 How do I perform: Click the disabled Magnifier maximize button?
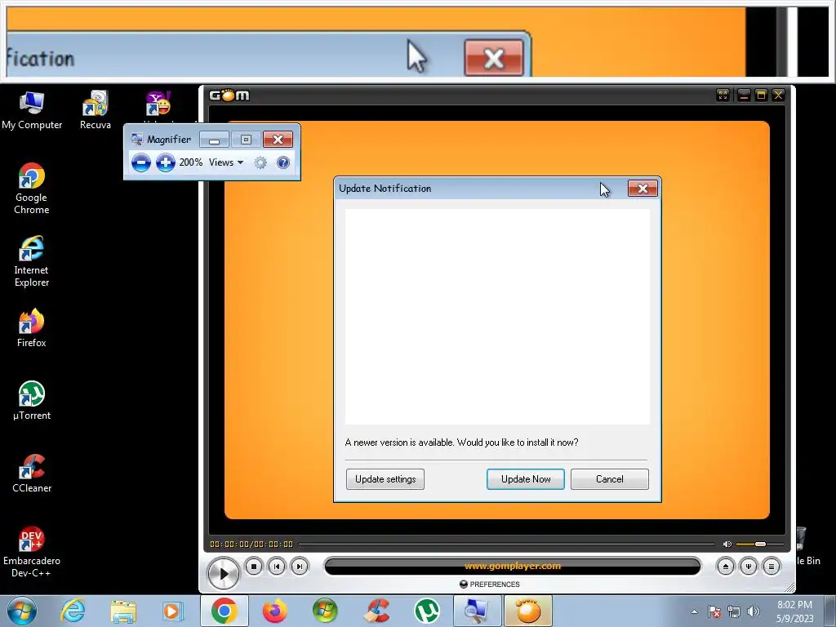tap(246, 140)
